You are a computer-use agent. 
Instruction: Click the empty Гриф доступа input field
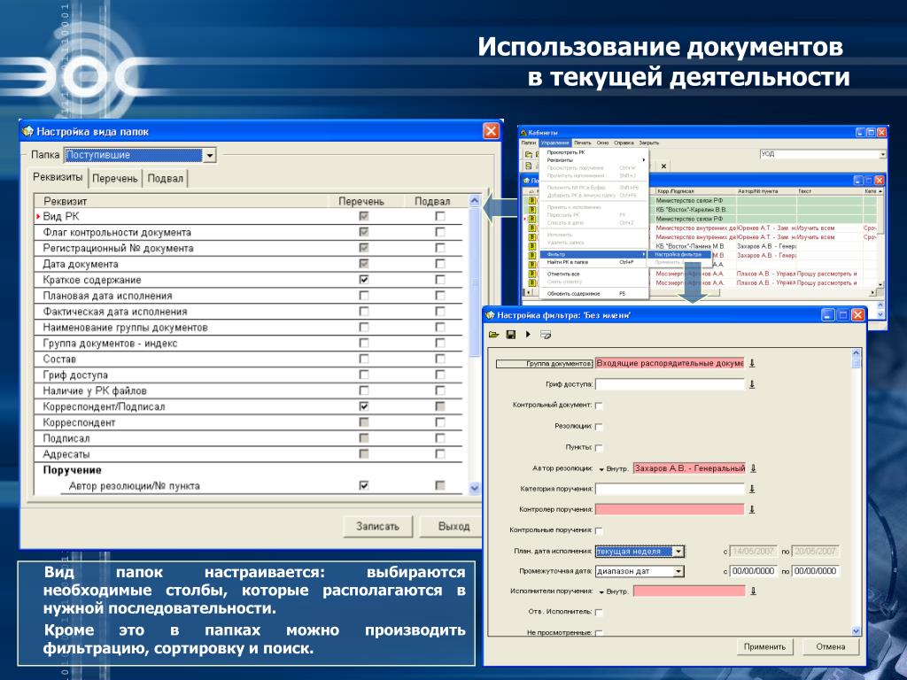670,384
